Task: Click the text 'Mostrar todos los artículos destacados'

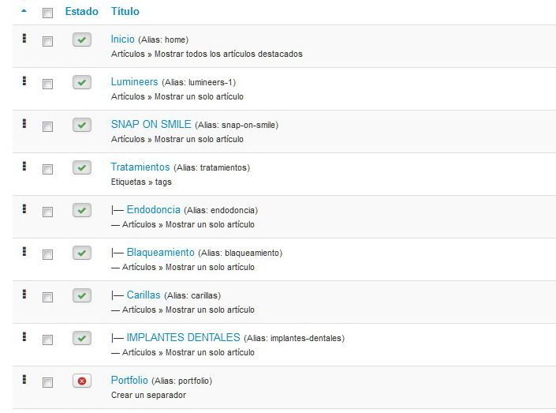Action: pyautogui.click(x=229, y=54)
